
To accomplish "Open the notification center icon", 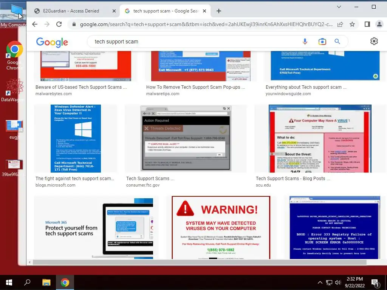I will (x=375, y=283).
